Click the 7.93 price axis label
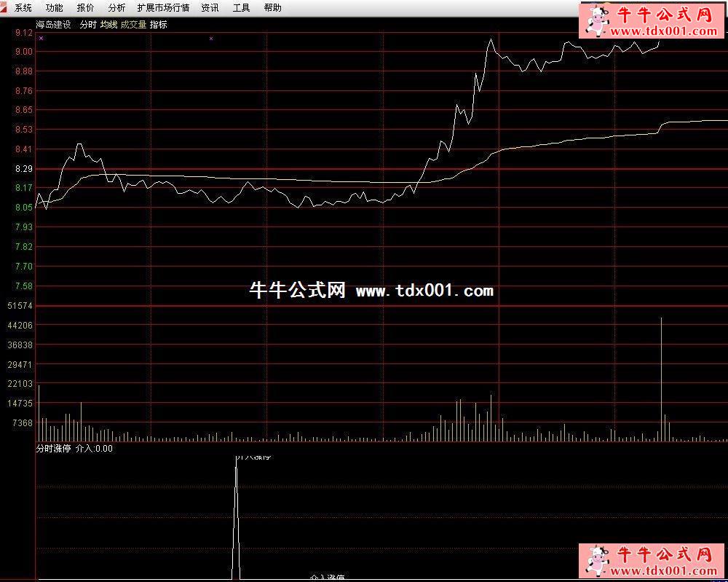 pyautogui.click(x=24, y=227)
